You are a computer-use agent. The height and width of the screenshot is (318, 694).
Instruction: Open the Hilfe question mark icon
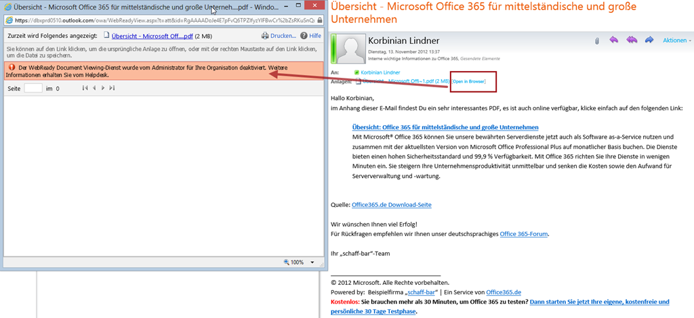click(x=304, y=37)
